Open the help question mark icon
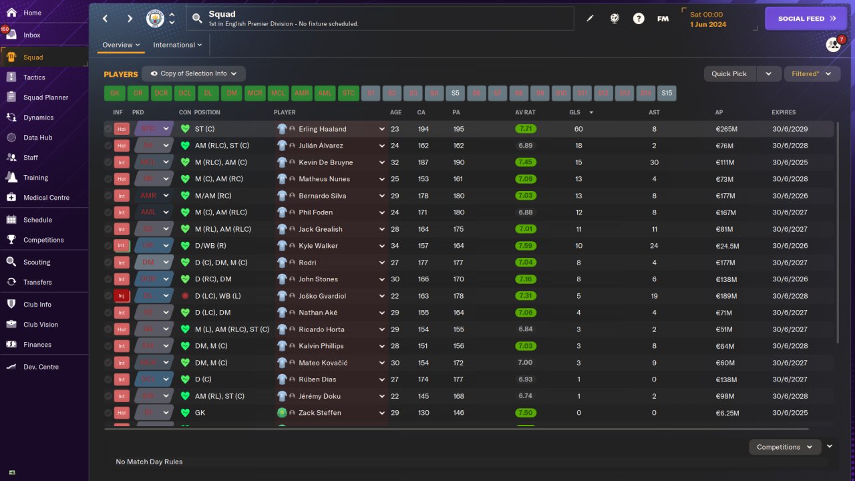 (x=639, y=19)
